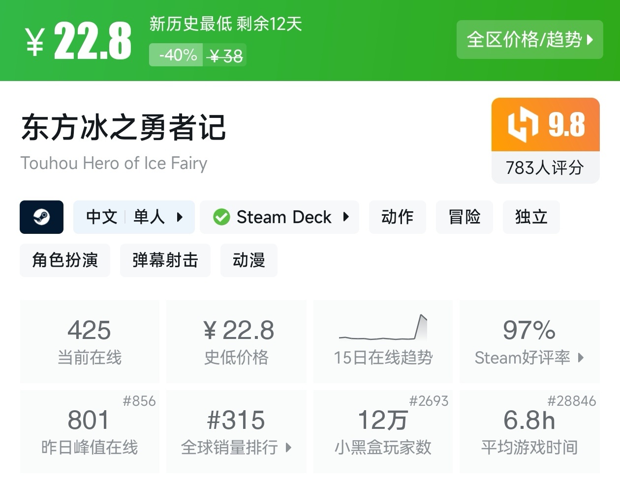Click the 昨日峰值在线 peak players panel
The width and height of the screenshot is (620, 478).
[89, 431]
